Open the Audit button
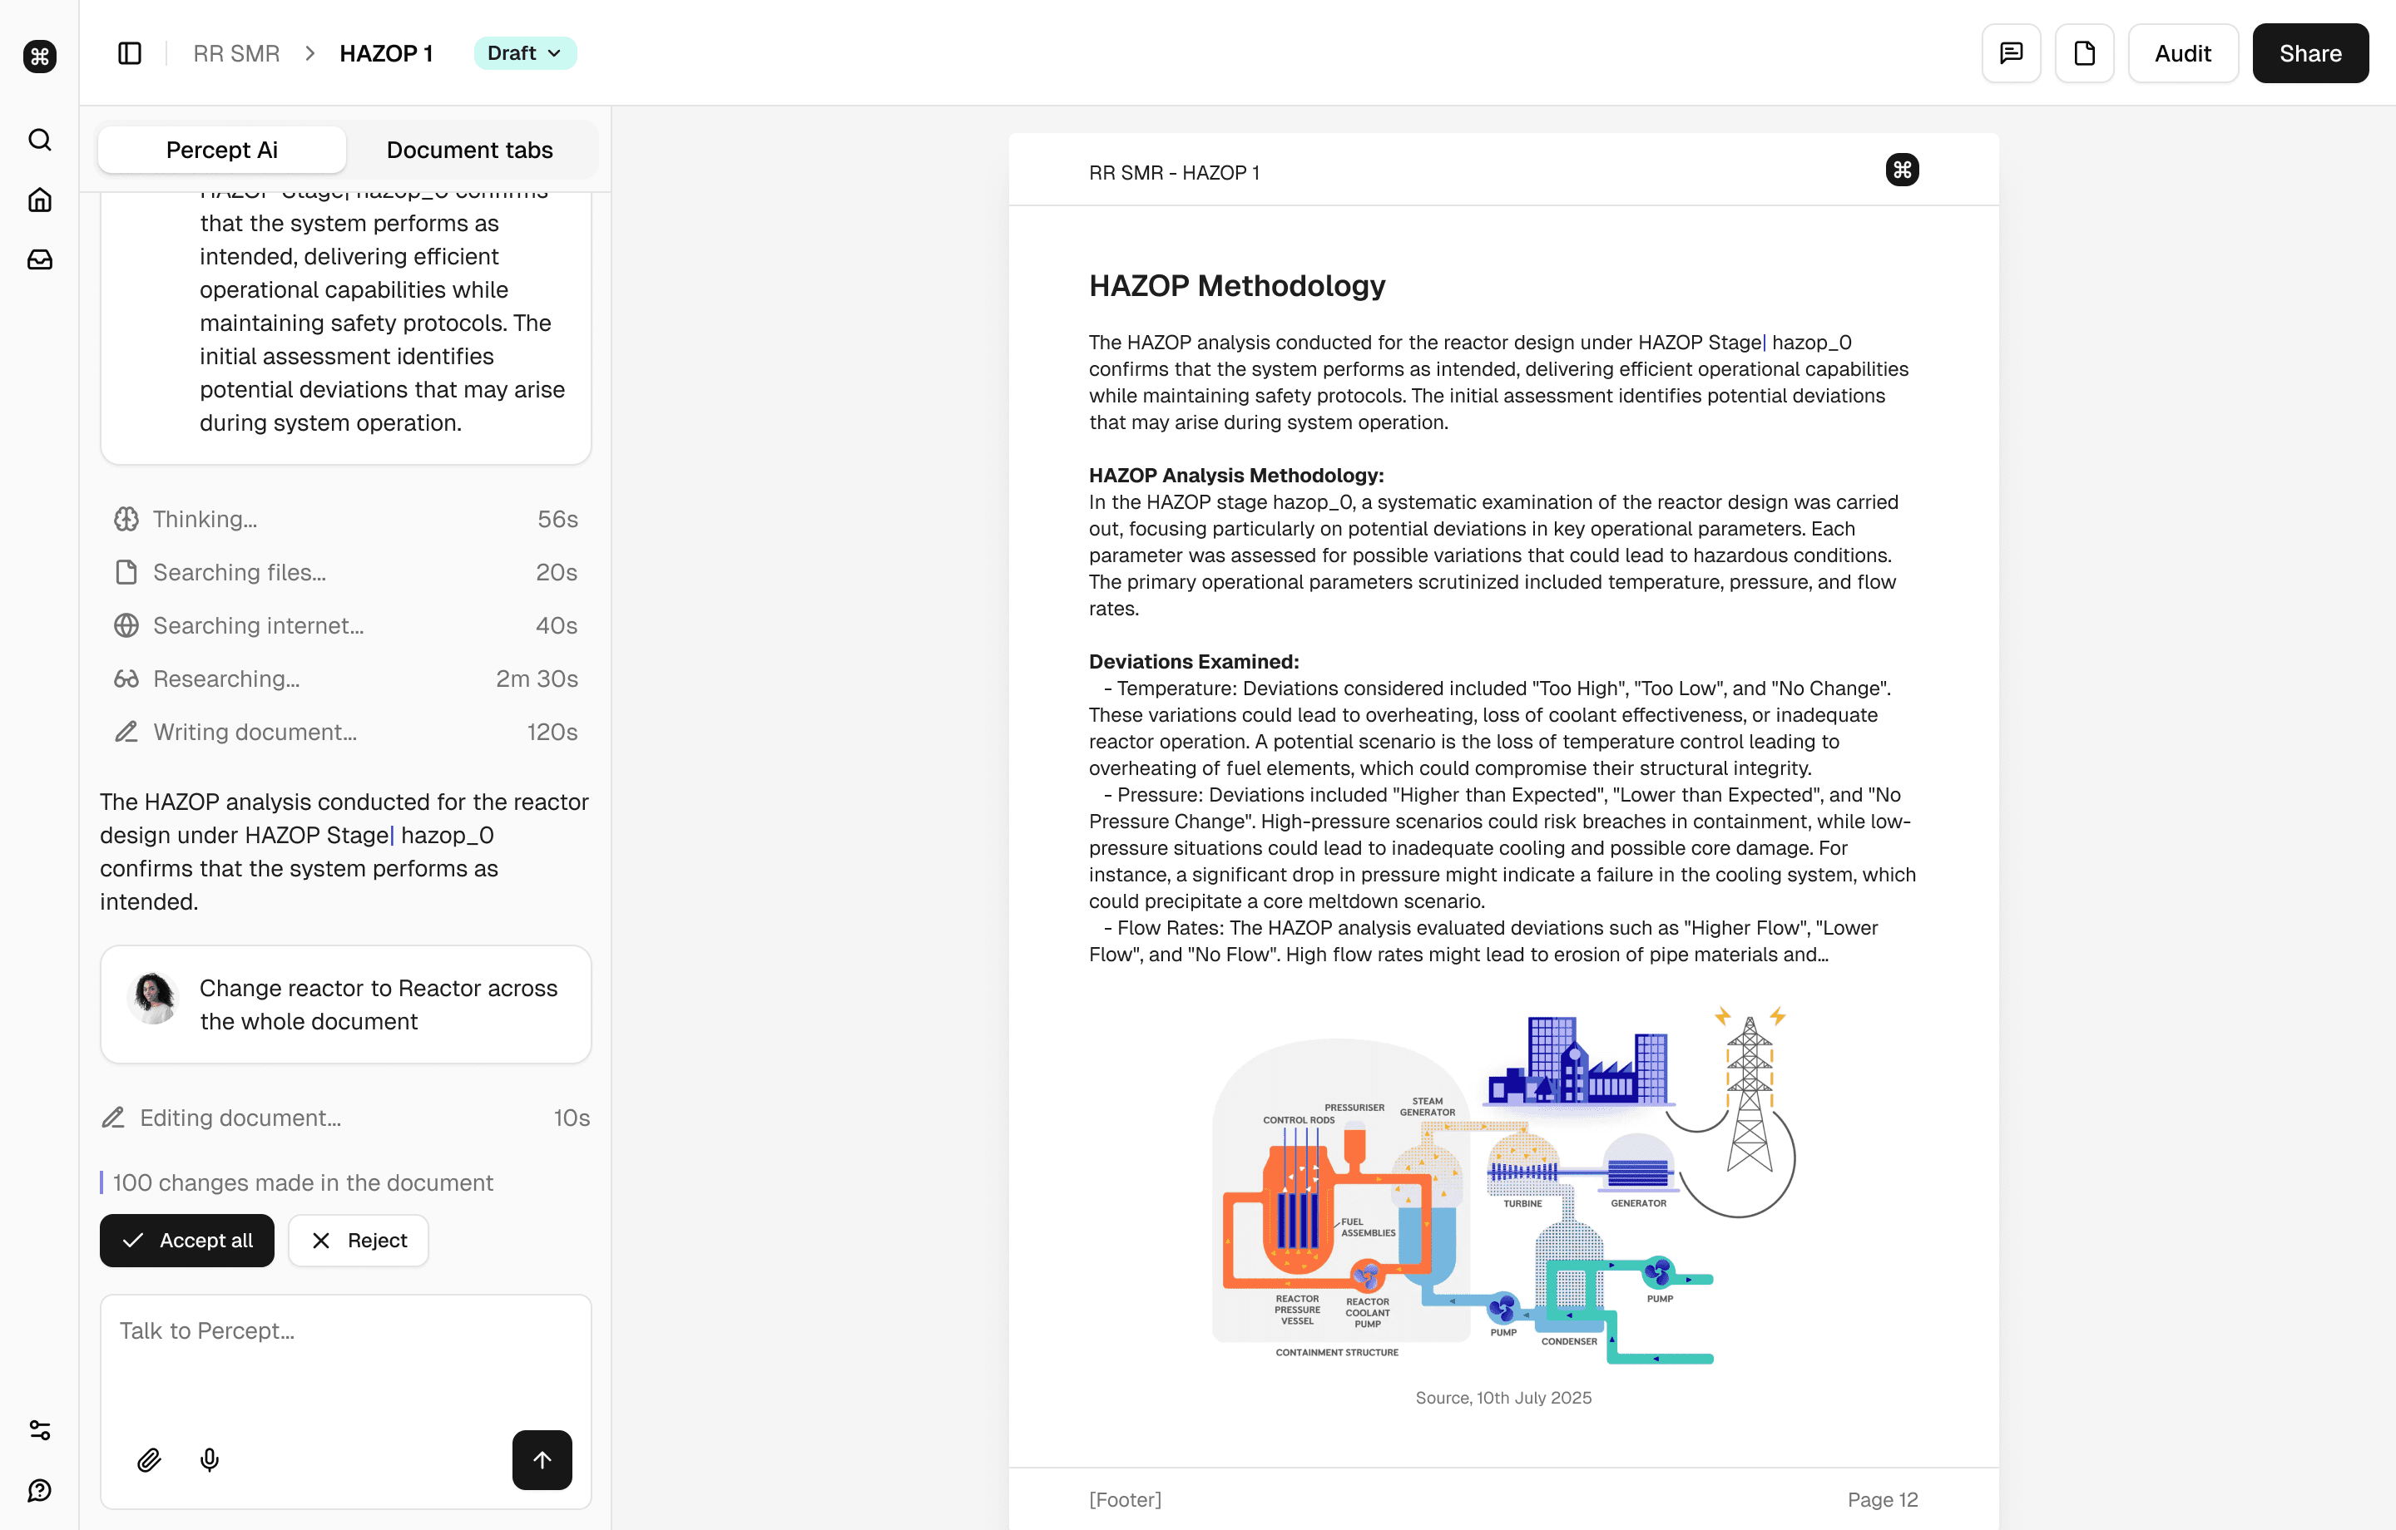The image size is (2396, 1530). [x=2182, y=54]
